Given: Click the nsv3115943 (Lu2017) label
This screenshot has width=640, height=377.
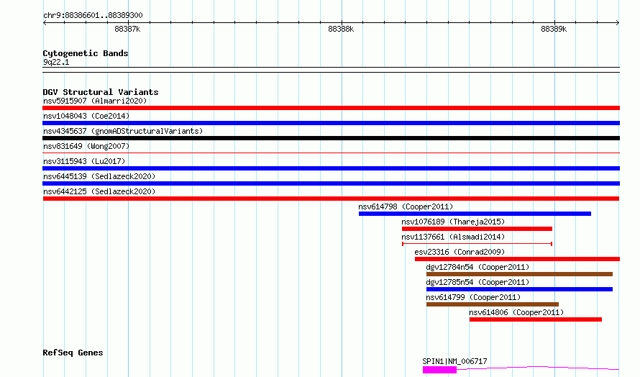Looking at the screenshot, I should [x=84, y=161].
